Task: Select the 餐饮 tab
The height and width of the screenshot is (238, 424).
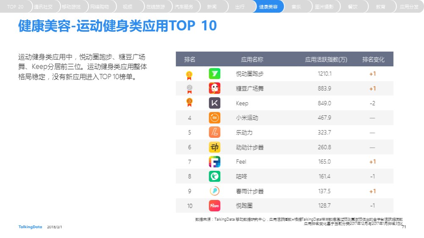Action: point(352,7)
